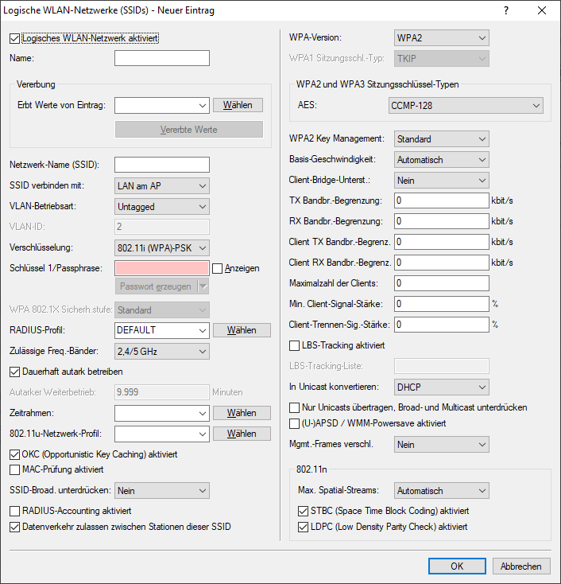Expand the SSID verbinden mit dropdown
The width and height of the screenshot is (561, 584).
pos(162,185)
